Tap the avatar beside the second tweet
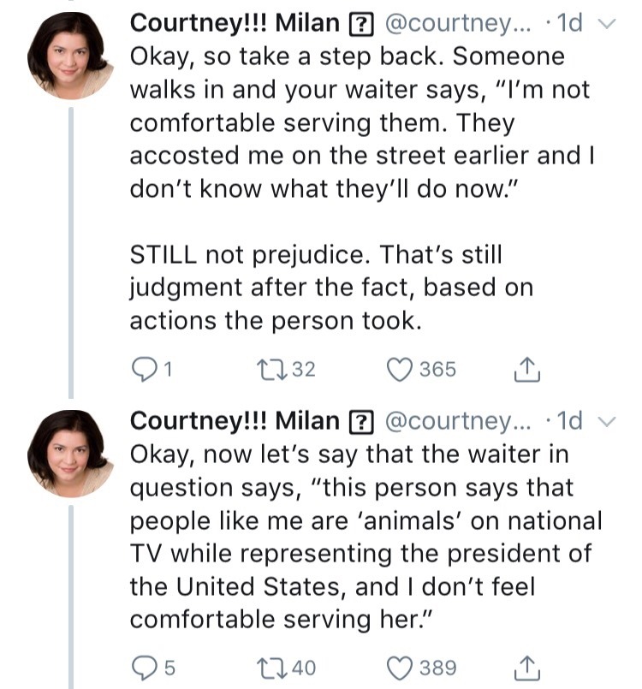The image size is (642, 689). click(69, 453)
